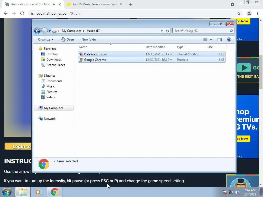Launch Windows Media Player from taskbar
This screenshot has width=263, height=197.
coord(38,192)
